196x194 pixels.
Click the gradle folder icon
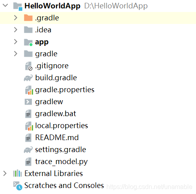coord(28,53)
